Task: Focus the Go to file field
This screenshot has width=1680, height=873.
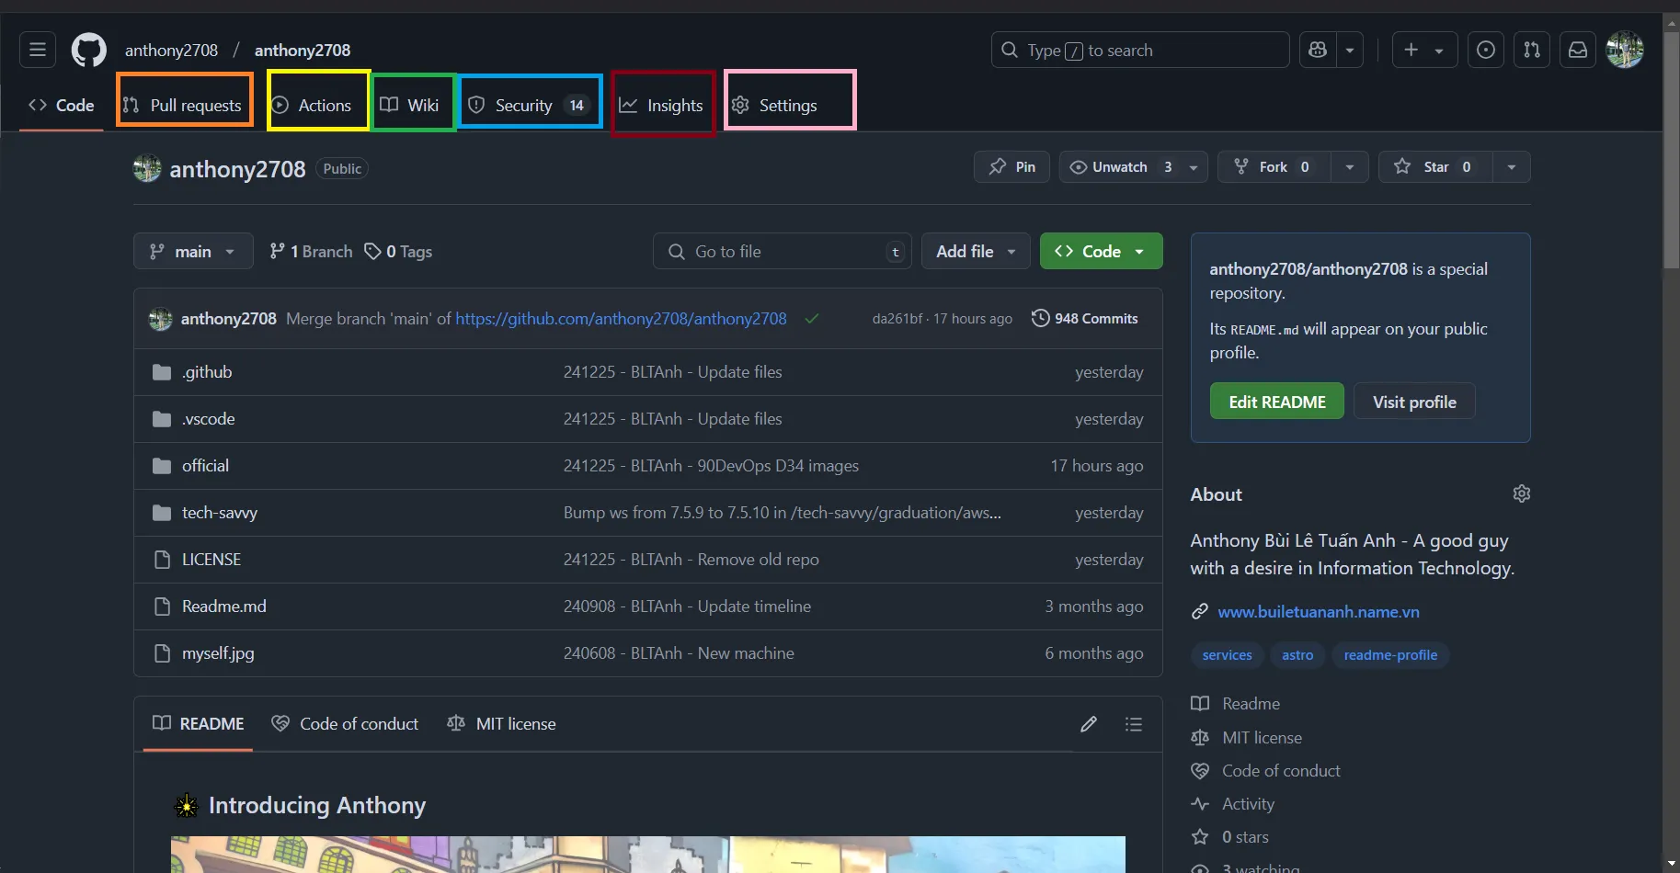Action: click(x=782, y=251)
